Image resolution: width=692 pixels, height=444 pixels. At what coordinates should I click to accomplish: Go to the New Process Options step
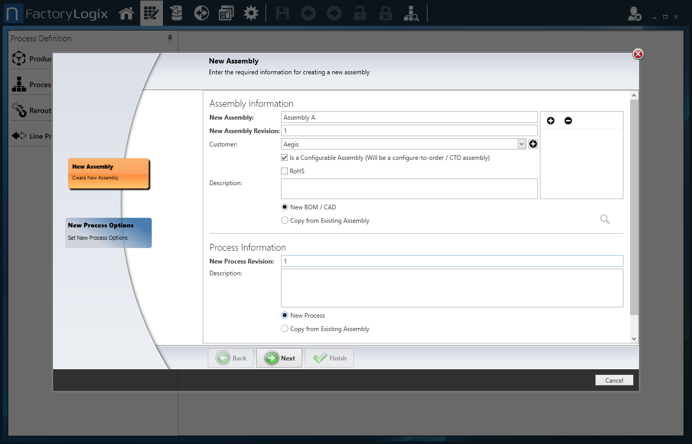[x=108, y=233]
